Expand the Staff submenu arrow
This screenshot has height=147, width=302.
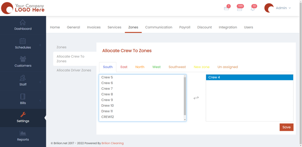[x=40, y=82]
